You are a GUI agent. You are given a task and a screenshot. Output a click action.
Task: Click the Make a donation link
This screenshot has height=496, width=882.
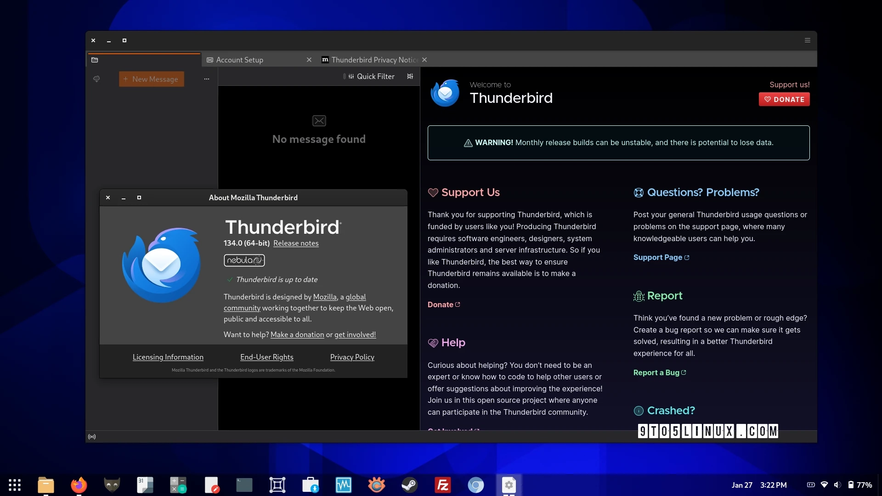click(297, 334)
